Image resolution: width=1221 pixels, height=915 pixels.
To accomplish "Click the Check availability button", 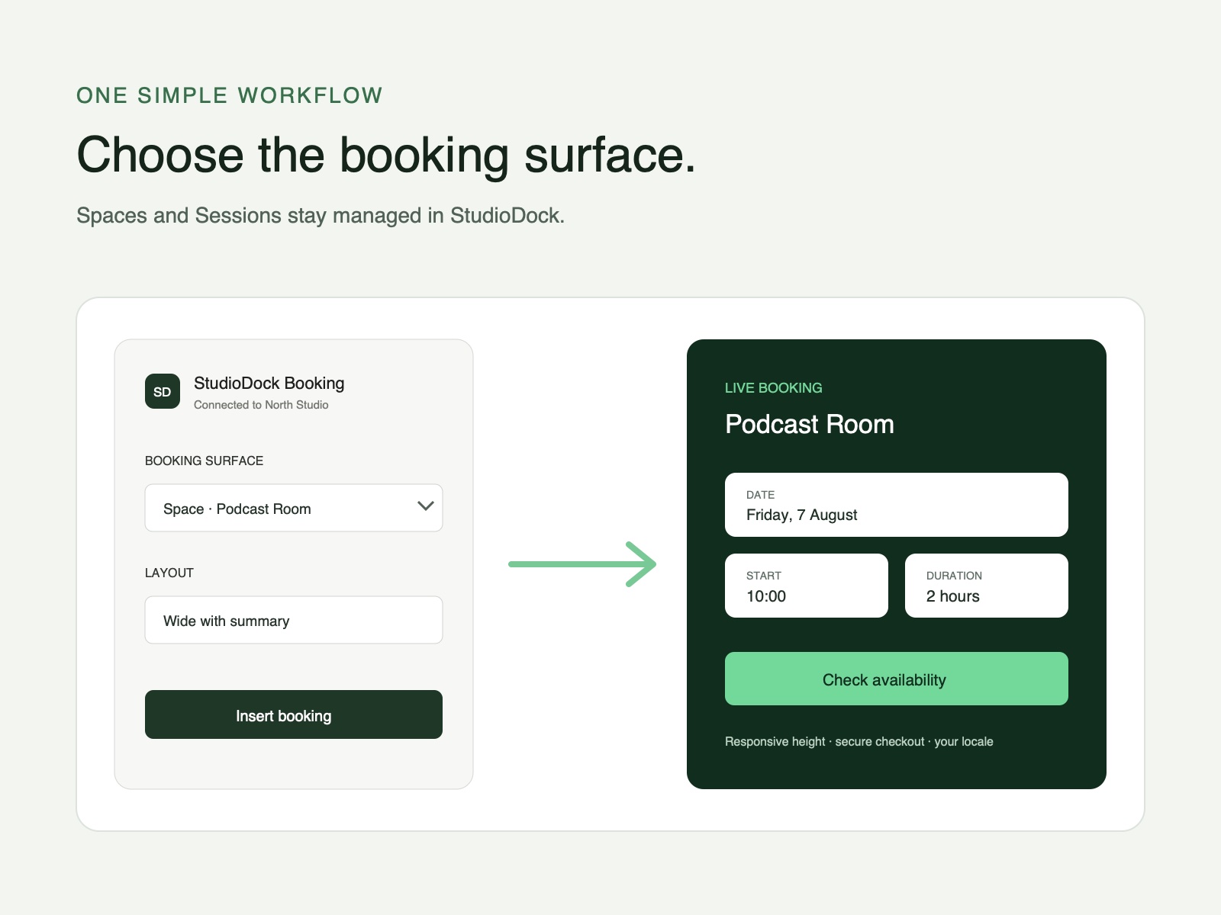I will click(897, 679).
